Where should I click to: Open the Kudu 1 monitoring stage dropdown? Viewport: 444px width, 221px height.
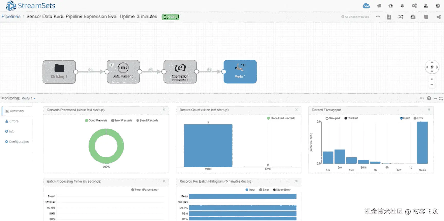(x=29, y=98)
